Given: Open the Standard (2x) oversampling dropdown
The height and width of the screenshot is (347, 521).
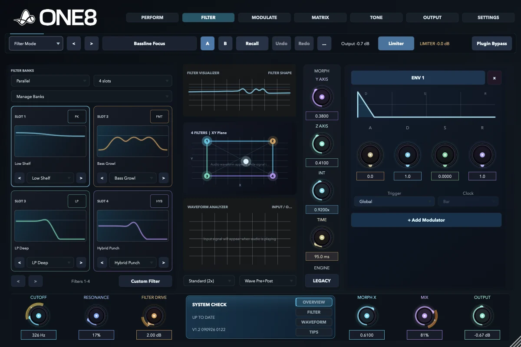Looking at the screenshot, I should 209,281.
